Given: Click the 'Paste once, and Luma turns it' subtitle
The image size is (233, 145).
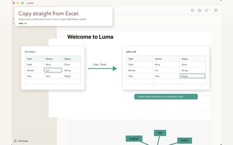Looking at the screenshot, I should click(x=52, y=19).
